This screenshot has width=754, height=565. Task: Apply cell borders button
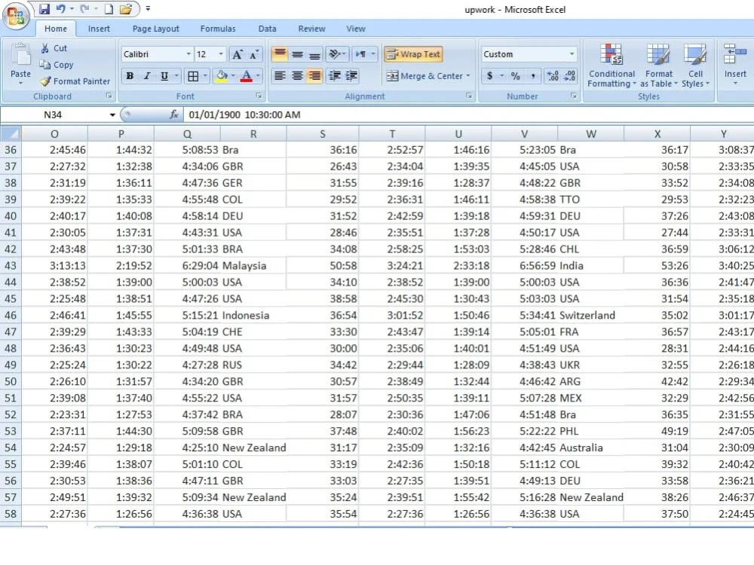pos(193,76)
